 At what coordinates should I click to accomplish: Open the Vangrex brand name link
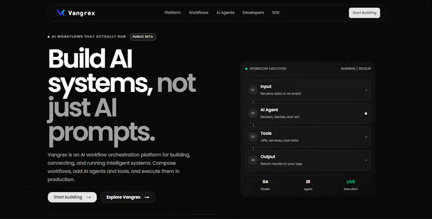82,13
